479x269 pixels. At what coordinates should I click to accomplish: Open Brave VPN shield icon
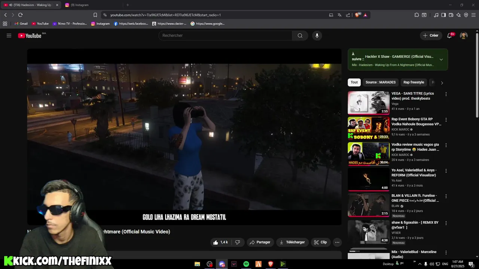[466, 15]
